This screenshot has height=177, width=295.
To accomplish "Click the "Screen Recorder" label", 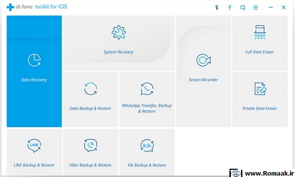I will pyautogui.click(x=203, y=80).
